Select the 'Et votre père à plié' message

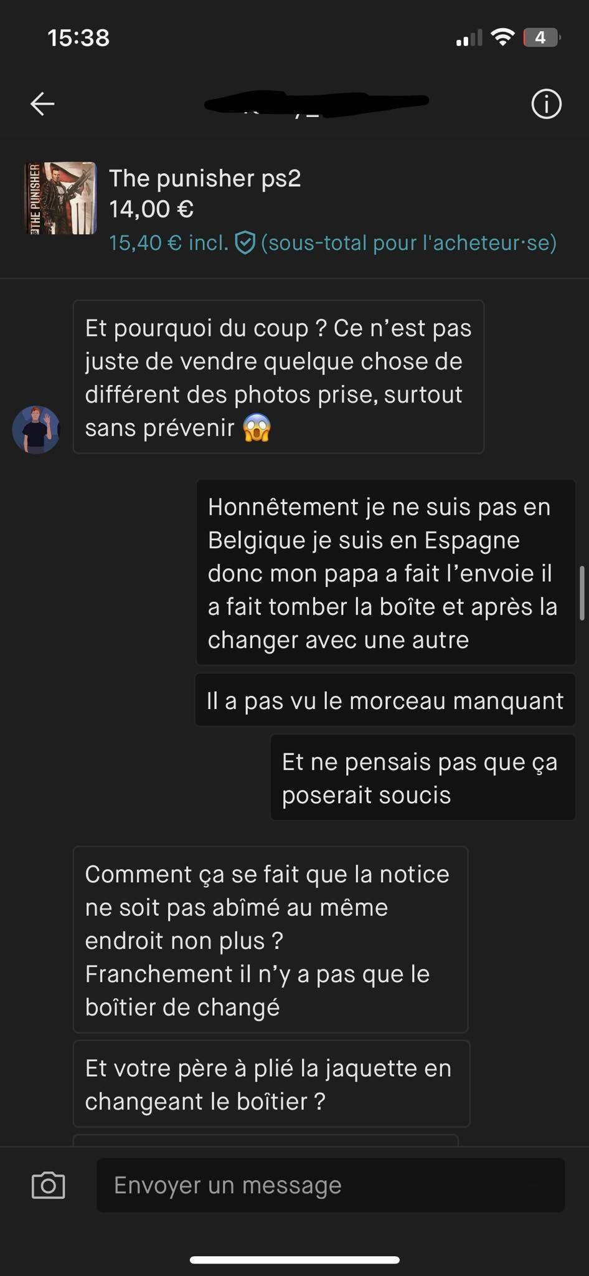point(271,1084)
